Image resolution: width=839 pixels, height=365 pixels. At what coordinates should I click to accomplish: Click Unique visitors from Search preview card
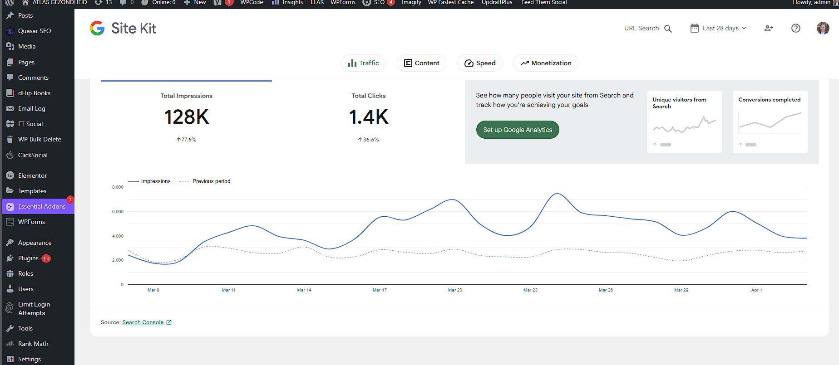pos(685,122)
